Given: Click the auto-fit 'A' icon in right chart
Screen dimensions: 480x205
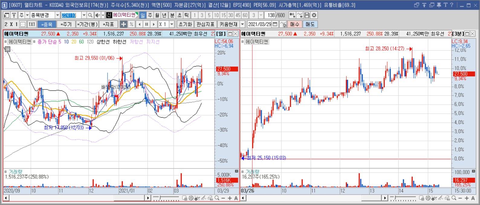Looking at the screenshot, I should 473,198.
